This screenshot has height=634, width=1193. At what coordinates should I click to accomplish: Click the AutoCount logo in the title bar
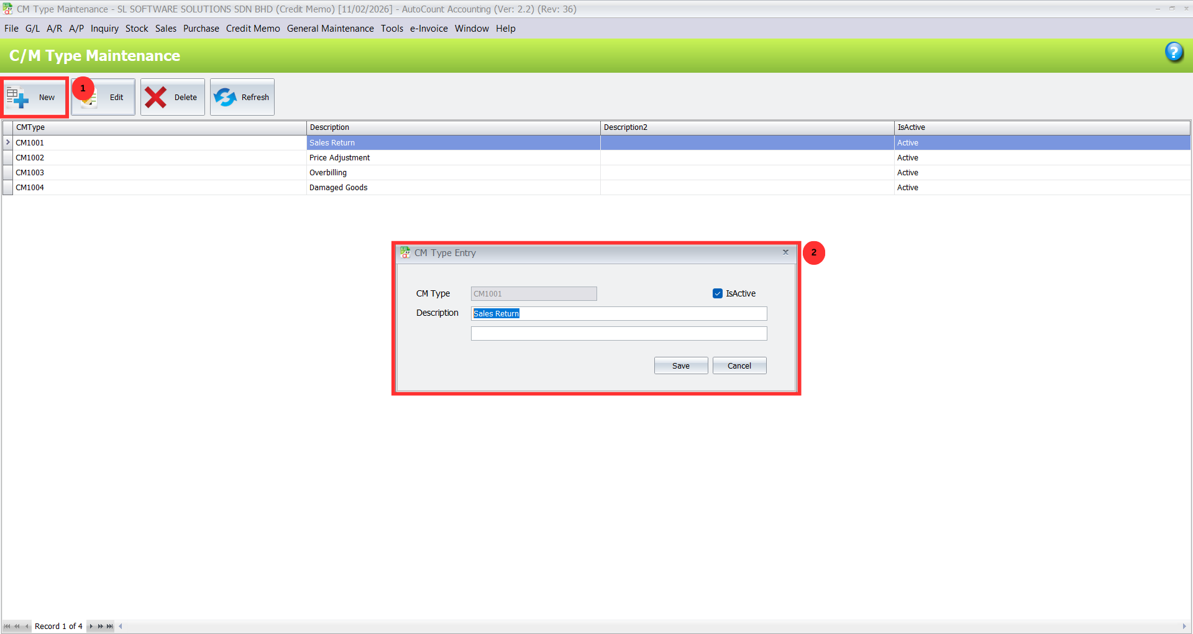(7, 9)
